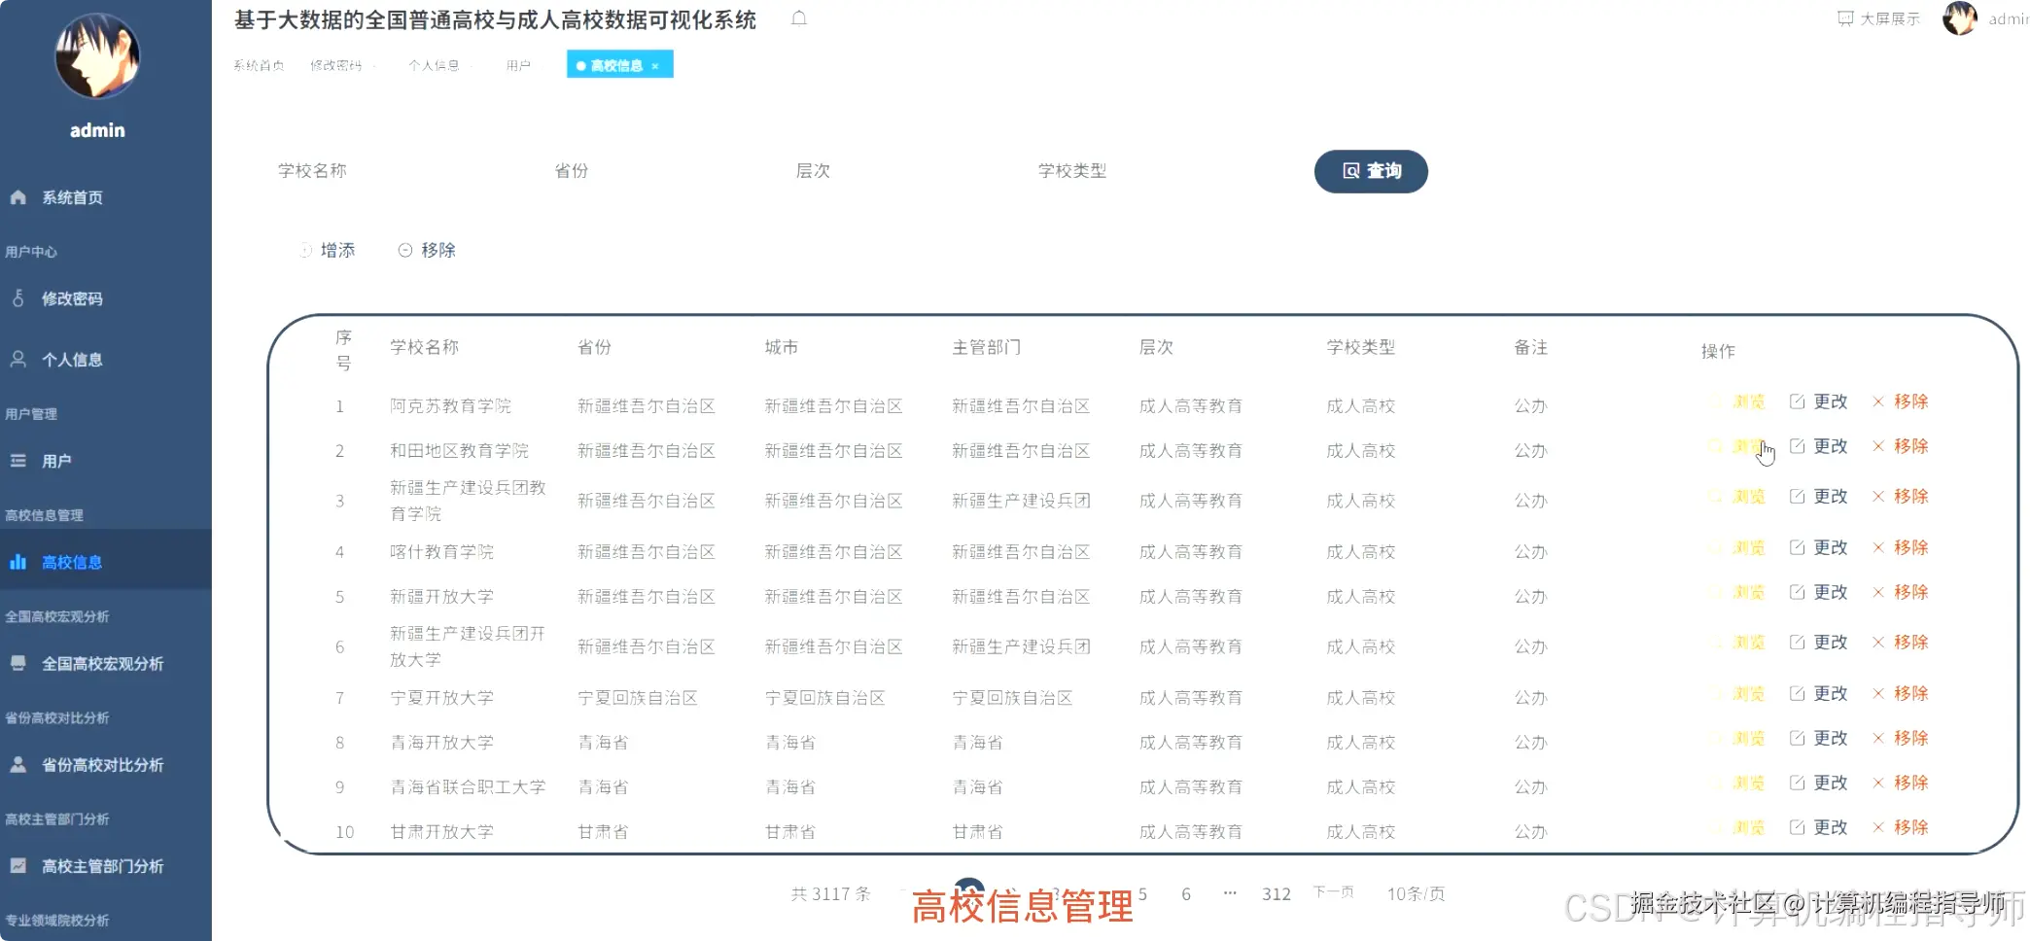Remove the 宁夏开放大学 row
This screenshot has height=941, width=2030.
tap(1901, 693)
